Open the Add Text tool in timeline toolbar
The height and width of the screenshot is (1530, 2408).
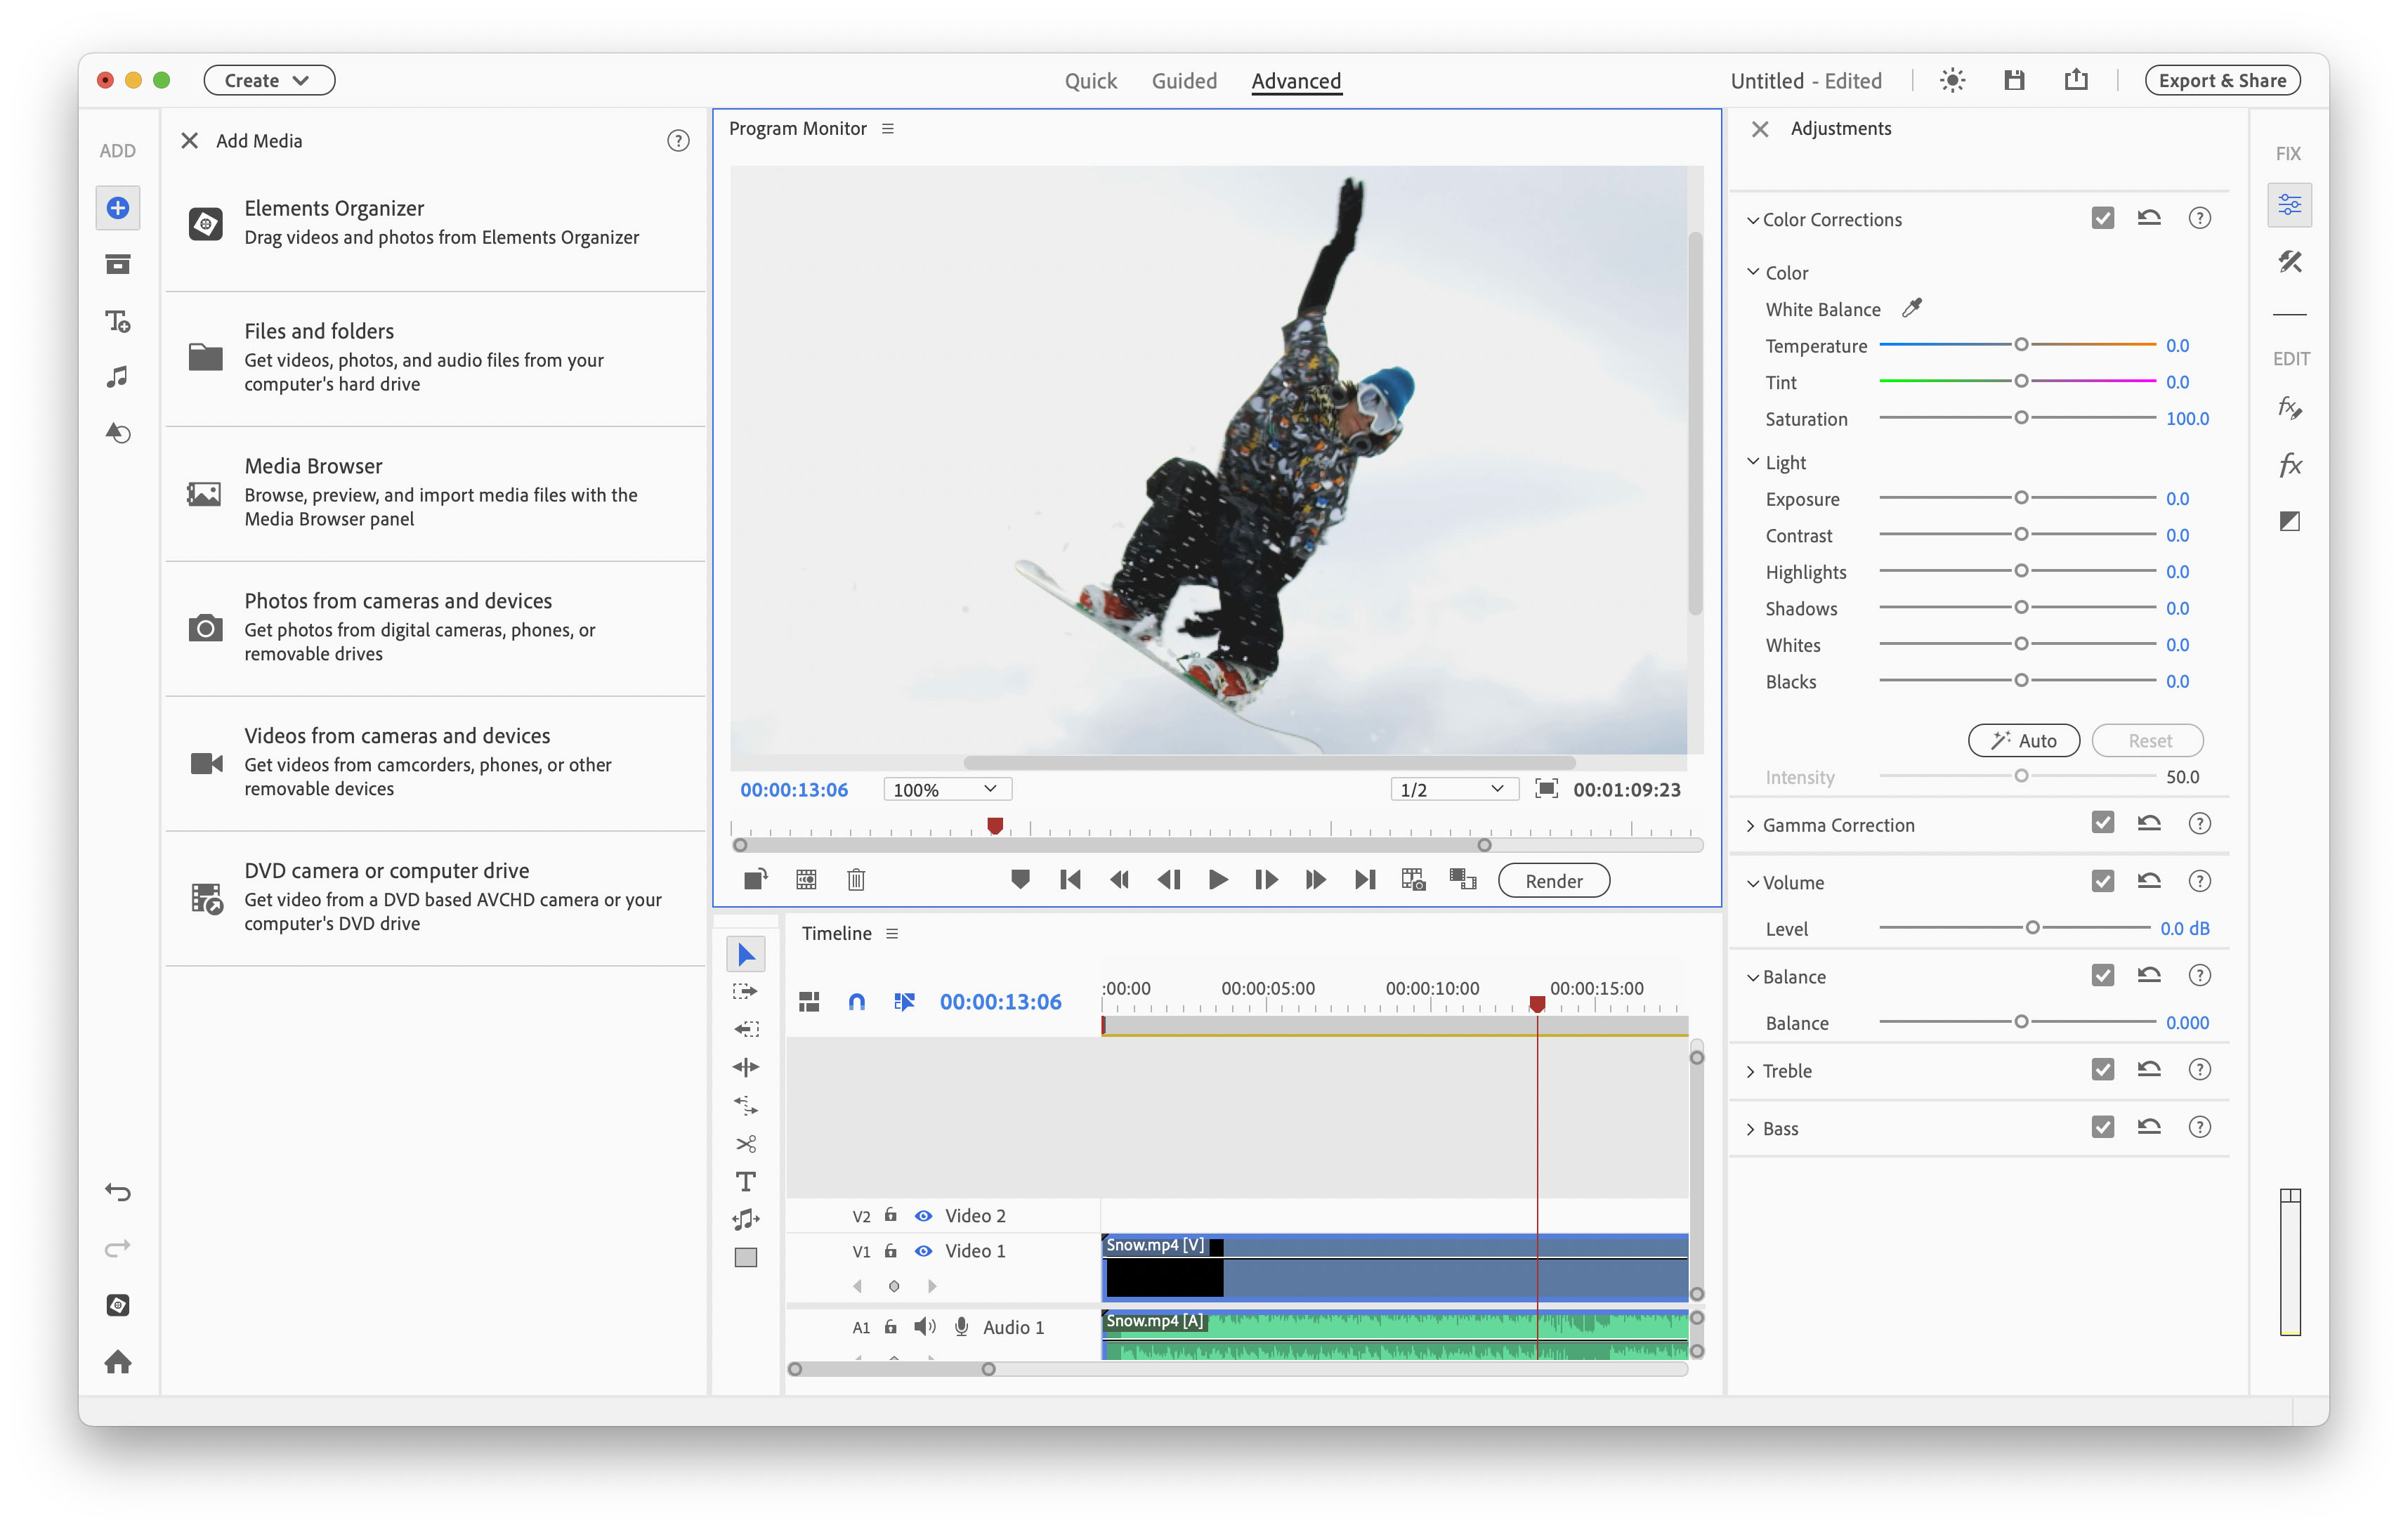tap(746, 1181)
